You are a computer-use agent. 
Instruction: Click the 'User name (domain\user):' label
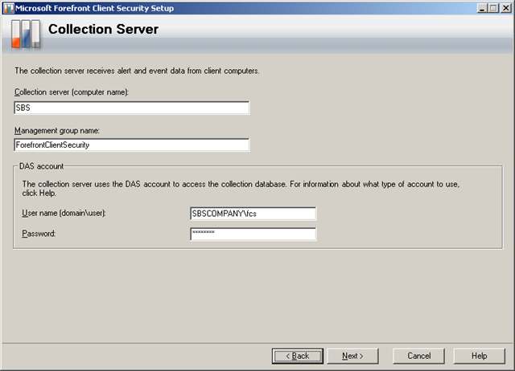(64, 213)
